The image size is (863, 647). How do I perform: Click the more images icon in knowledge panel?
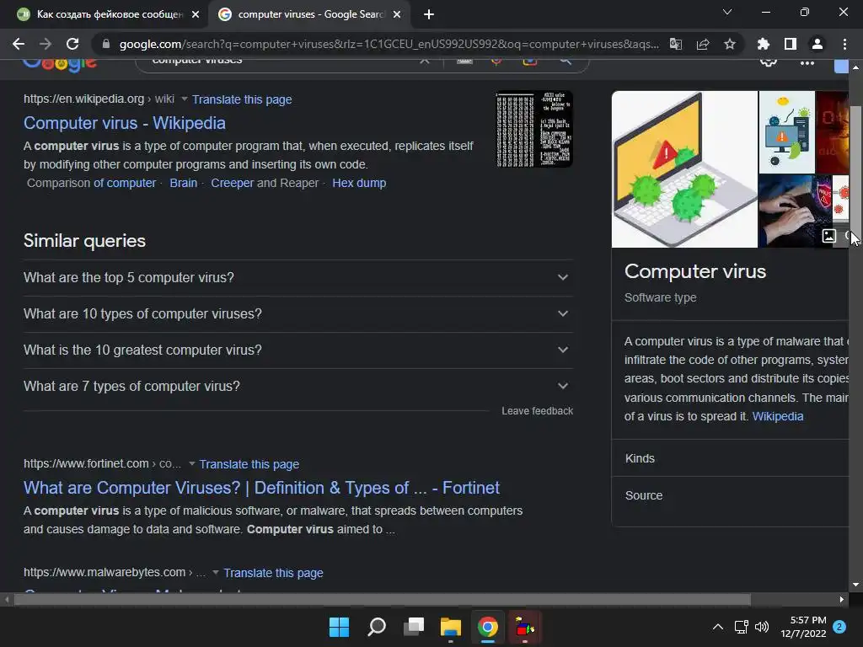tap(829, 236)
